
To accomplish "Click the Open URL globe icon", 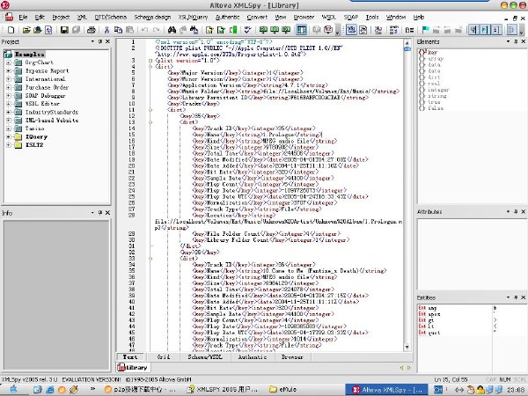I will coord(37,30).
